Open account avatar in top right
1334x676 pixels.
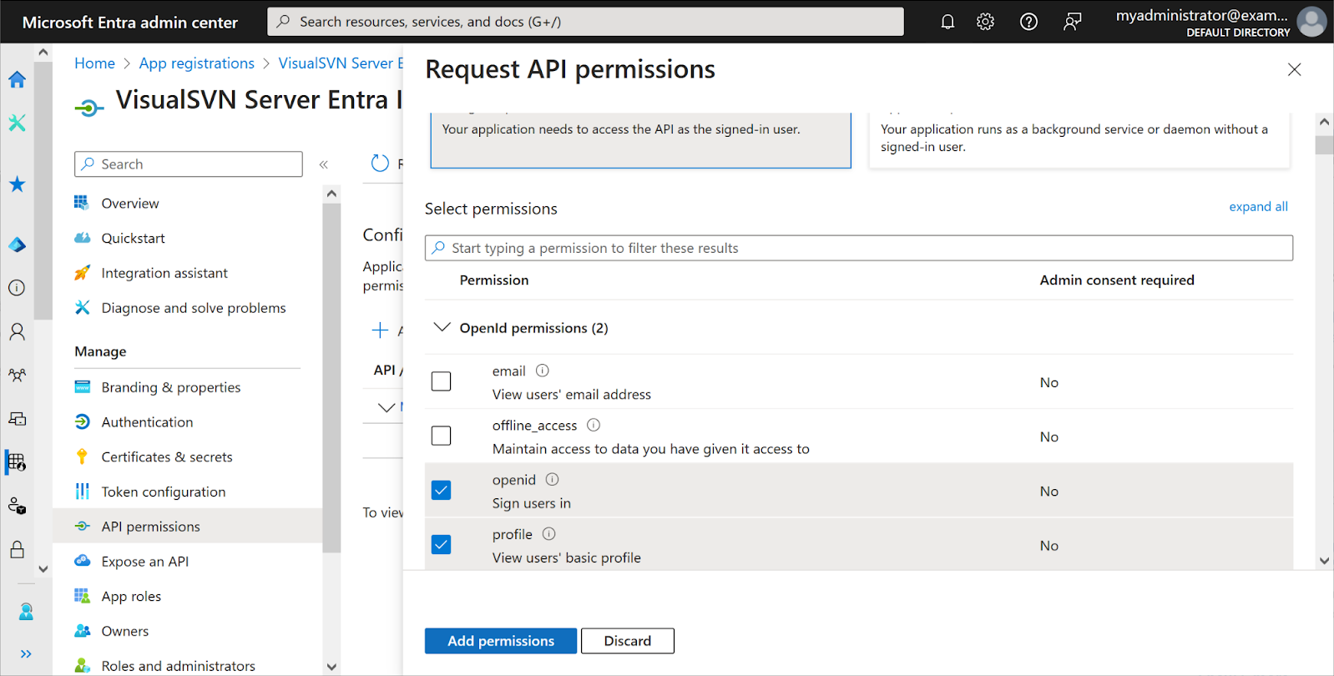coord(1311,22)
